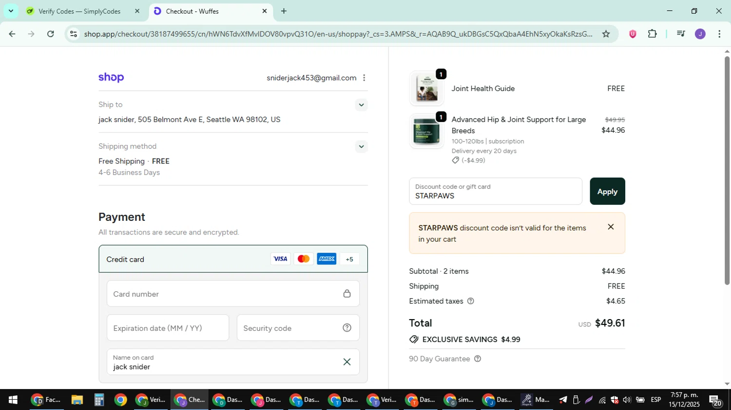Click the email sniderjack453@gmail.com

(311, 78)
